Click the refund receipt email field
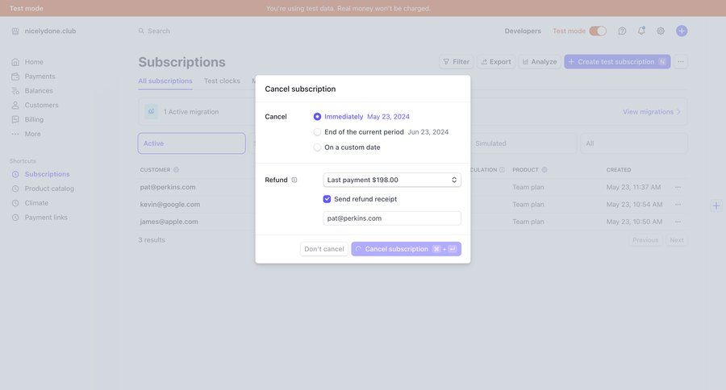 click(x=392, y=218)
